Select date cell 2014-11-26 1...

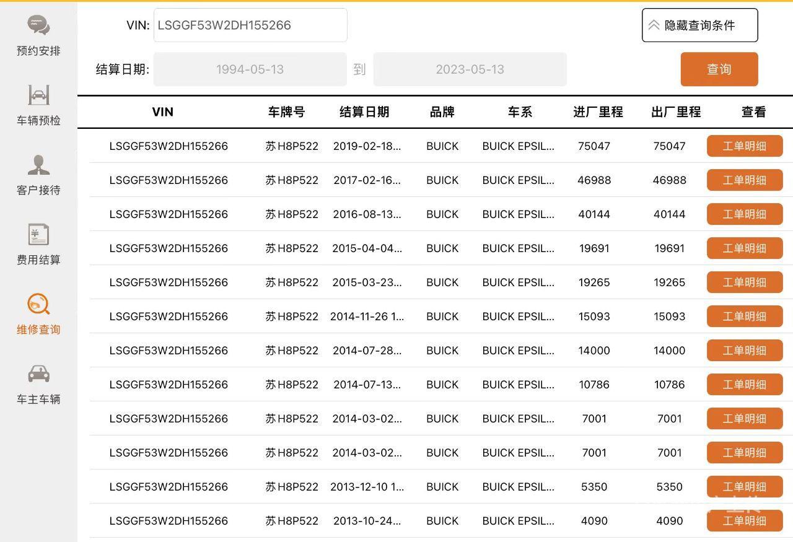(367, 317)
